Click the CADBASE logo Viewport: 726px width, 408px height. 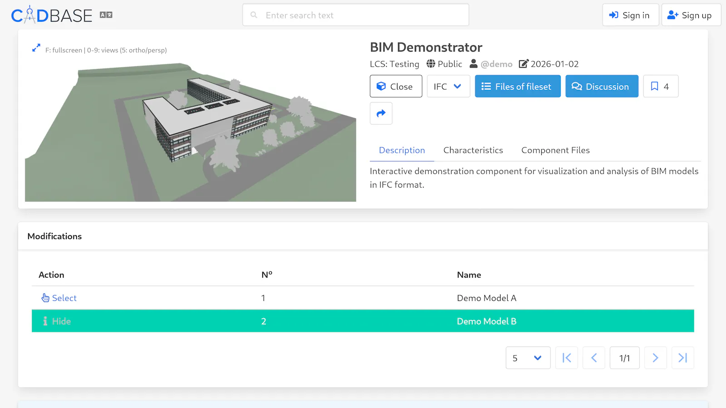(52, 15)
